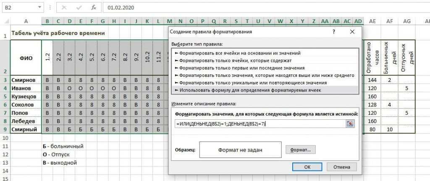The width and height of the screenshot is (430, 181).
Task: Click into the rule formula input field
Action: (258, 123)
